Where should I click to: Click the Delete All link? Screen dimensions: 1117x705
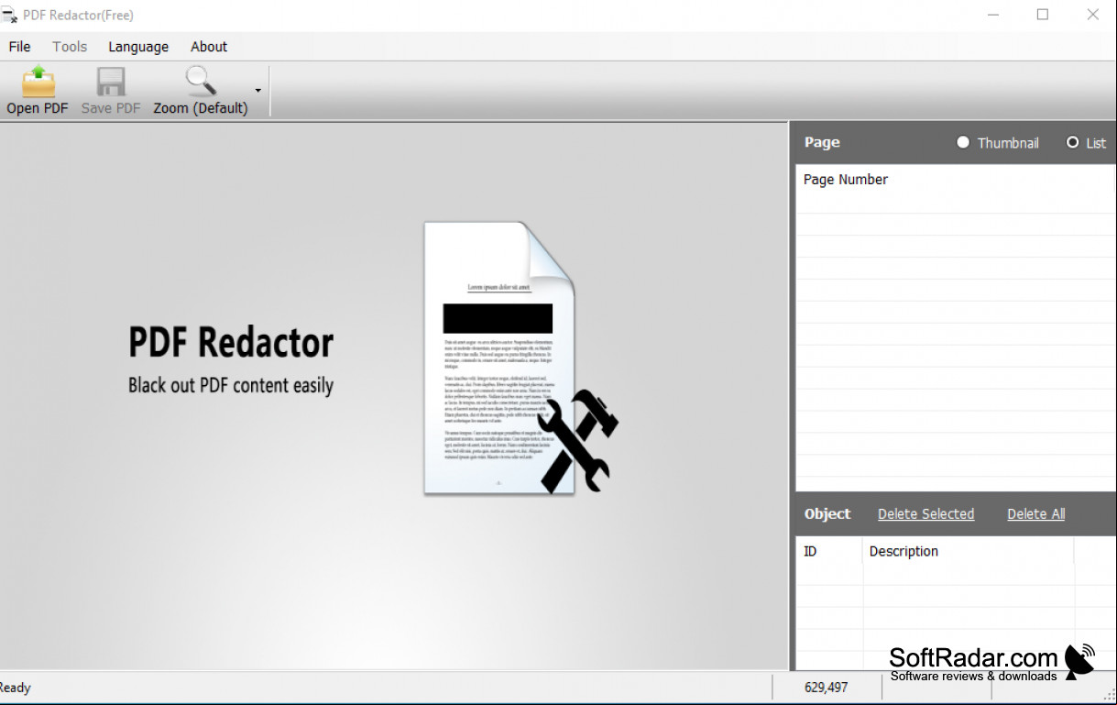click(x=1036, y=514)
